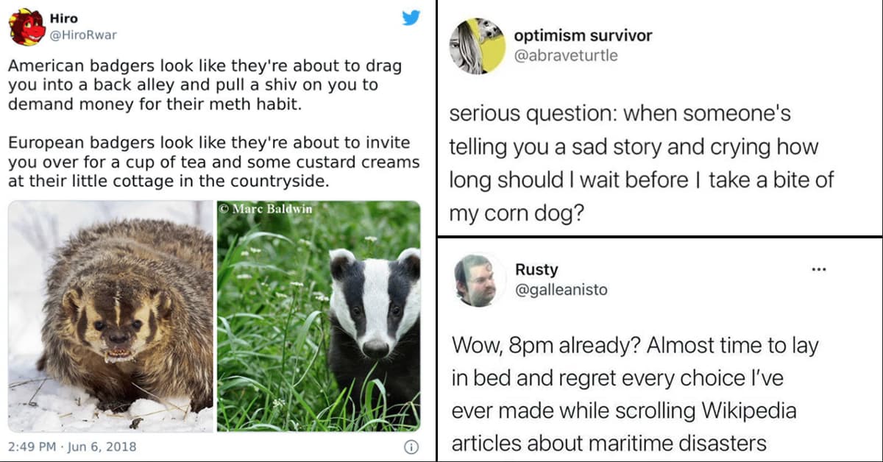Open the European badger photo
This screenshot has width=883, height=462.
318,316
